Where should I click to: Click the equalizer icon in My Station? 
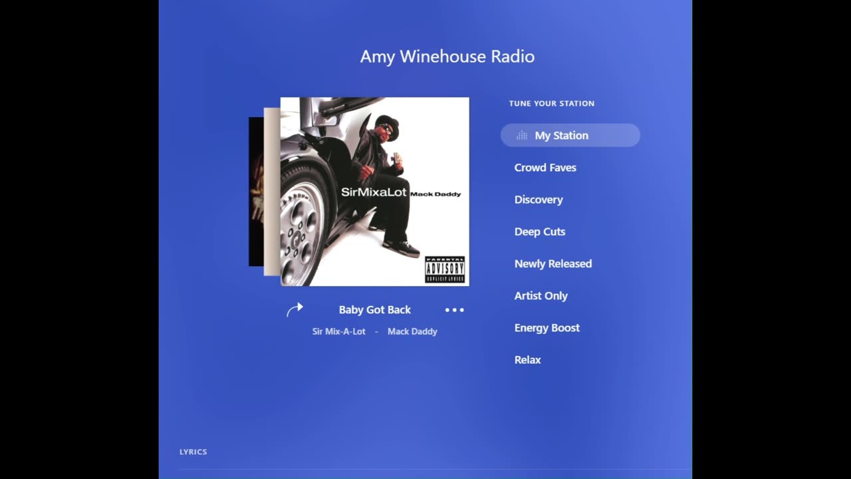point(522,135)
